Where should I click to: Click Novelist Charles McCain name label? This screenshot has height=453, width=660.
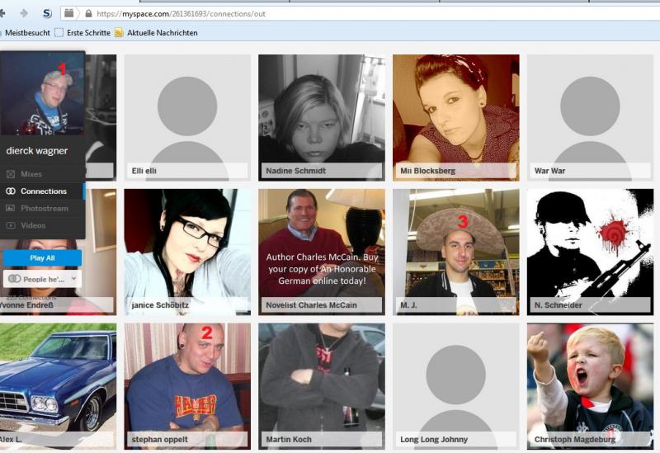coord(312,304)
